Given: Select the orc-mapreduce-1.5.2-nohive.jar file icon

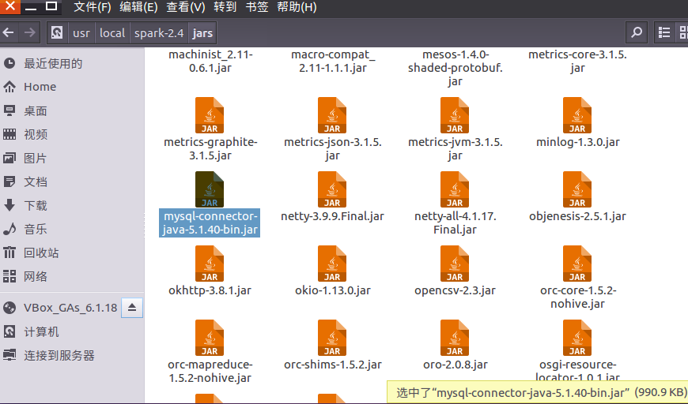Looking at the screenshot, I should pos(210,338).
